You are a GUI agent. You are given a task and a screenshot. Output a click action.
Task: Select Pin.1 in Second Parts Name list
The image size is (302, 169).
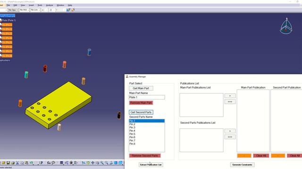tap(147, 121)
